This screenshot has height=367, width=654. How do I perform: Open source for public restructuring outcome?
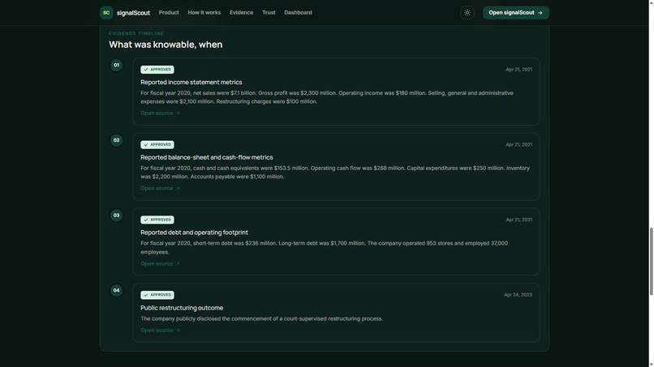(x=160, y=331)
